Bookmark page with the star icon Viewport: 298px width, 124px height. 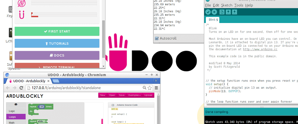tap(150, 88)
